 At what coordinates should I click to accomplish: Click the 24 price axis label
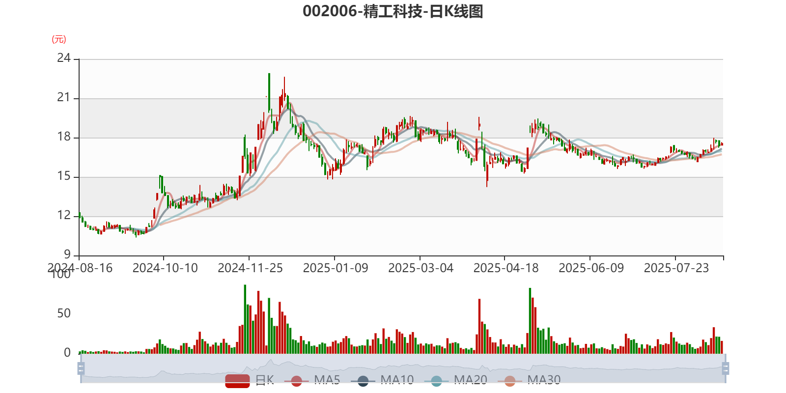(64, 58)
